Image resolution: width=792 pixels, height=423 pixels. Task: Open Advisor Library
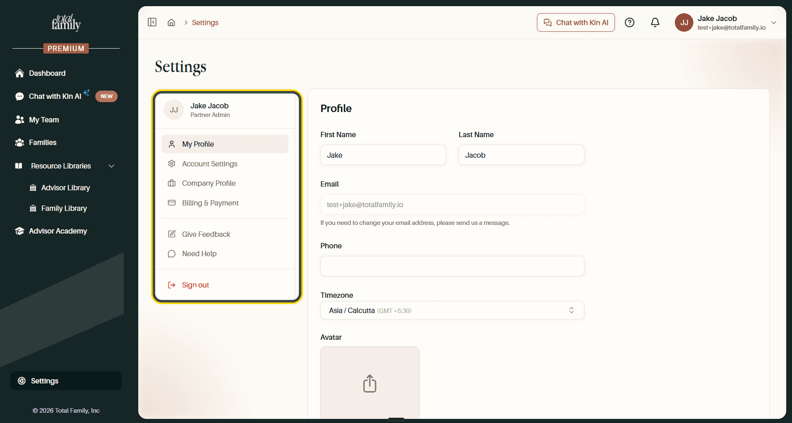(x=66, y=188)
